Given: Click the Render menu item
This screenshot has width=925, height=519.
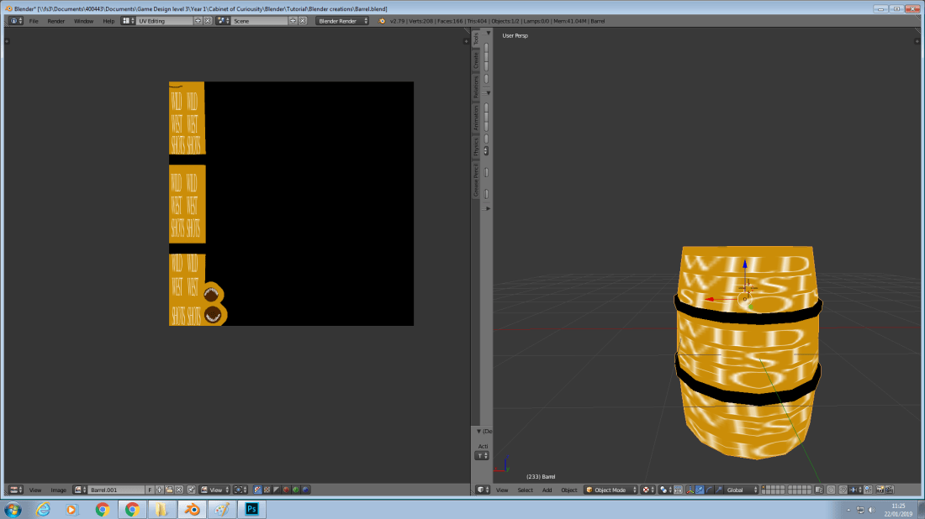Looking at the screenshot, I should 55,20.
